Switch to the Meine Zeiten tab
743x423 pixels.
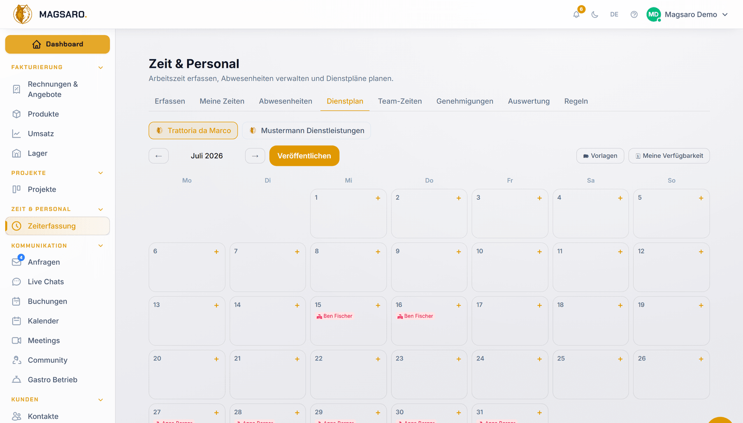pyautogui.click(x=222, y=101)
